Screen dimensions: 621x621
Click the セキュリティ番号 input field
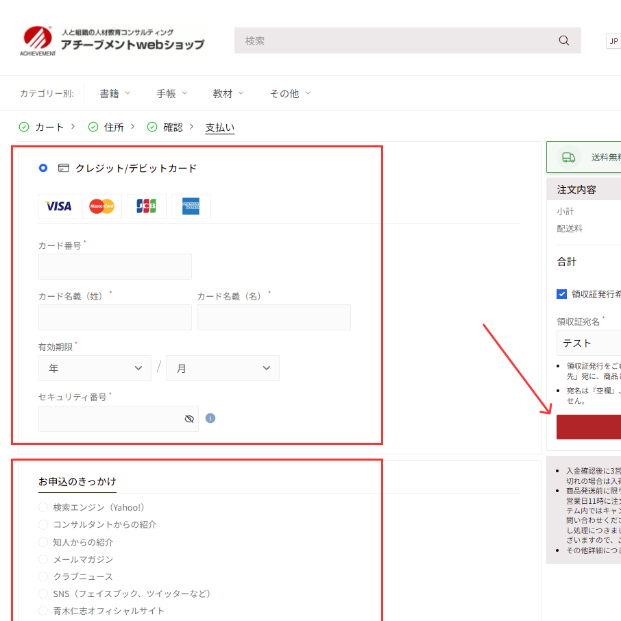pyautogui.click(x=119, y=419)
